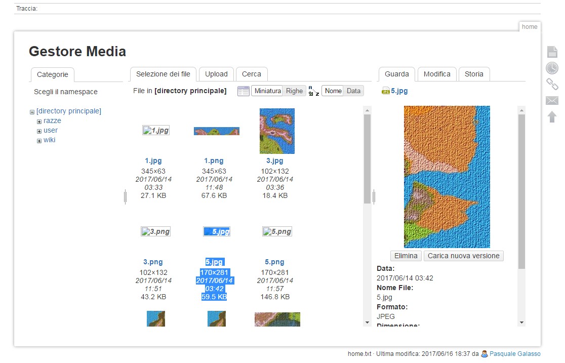Select the backlinks chain icon

coord(552,84)
